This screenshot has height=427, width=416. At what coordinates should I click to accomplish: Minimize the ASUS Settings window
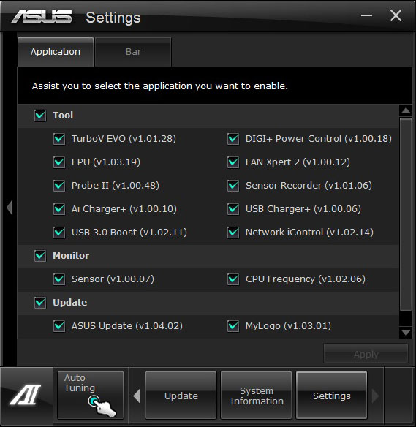click(366, 15)
